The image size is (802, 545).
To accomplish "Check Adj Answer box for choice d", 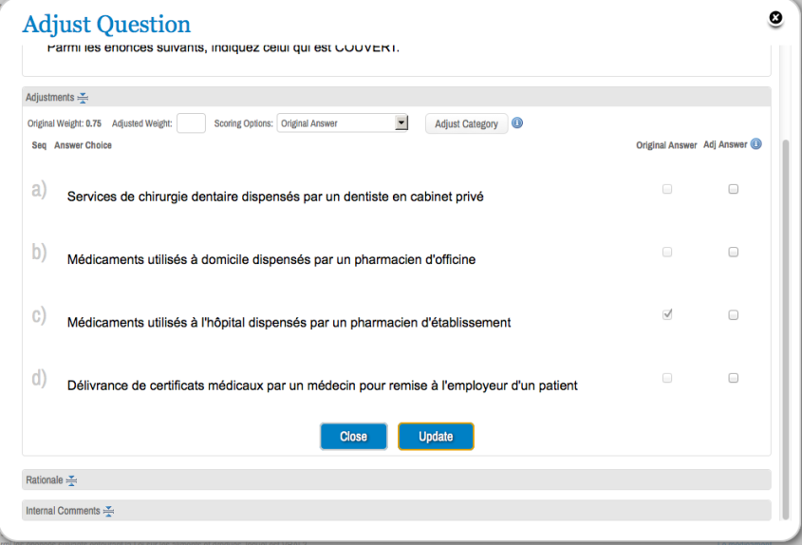I will point(733,378).
